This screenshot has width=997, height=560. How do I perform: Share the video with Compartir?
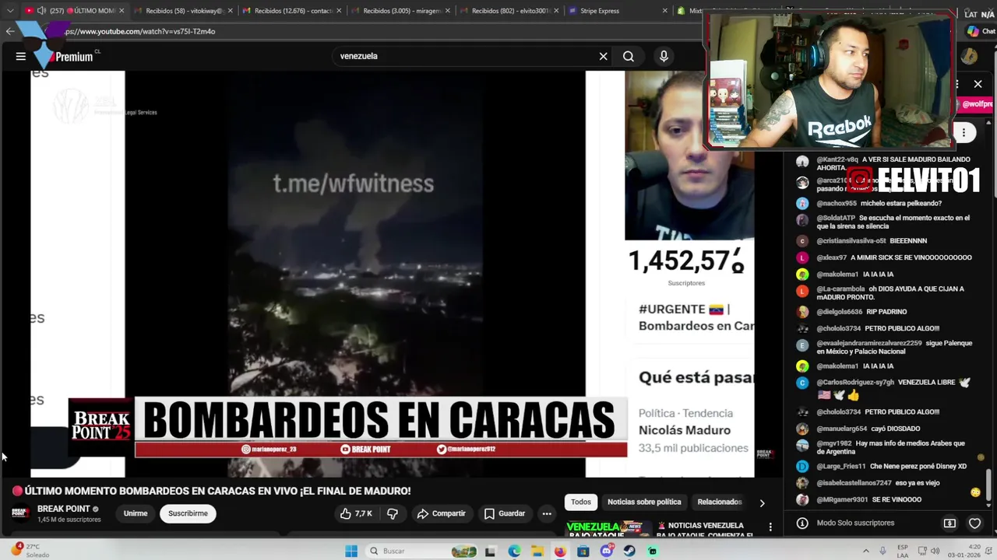pyautogui.click(x=441, y=513)
